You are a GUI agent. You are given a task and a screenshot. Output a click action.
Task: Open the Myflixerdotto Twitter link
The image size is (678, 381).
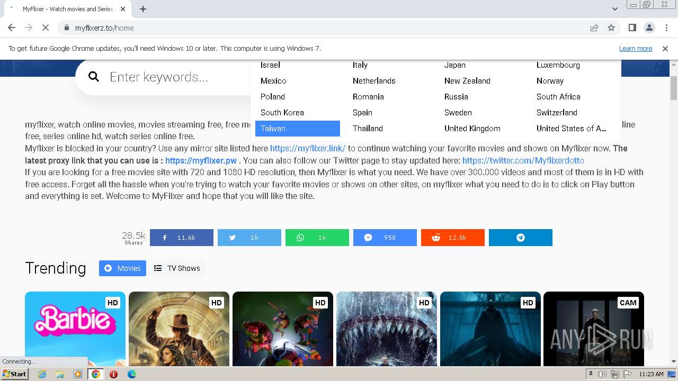pyautogui.click(x=523, y=160)
